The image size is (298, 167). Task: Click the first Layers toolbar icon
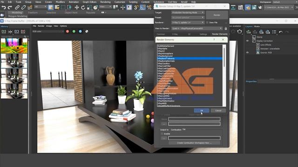tap(248, 32)
